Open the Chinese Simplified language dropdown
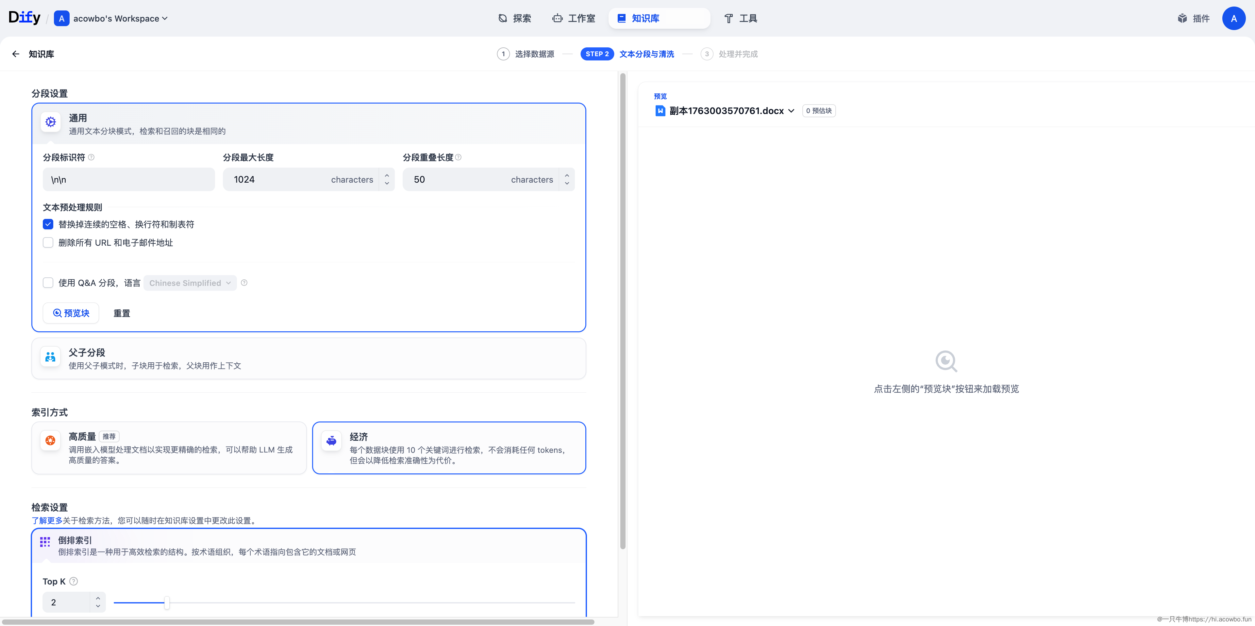The width and height of the screenshot is (1255, 626). coord(190,283)
